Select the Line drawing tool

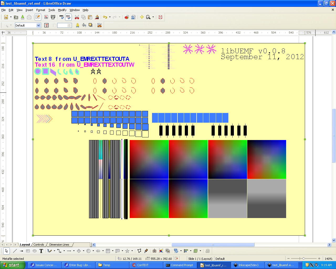click(15, 251)
